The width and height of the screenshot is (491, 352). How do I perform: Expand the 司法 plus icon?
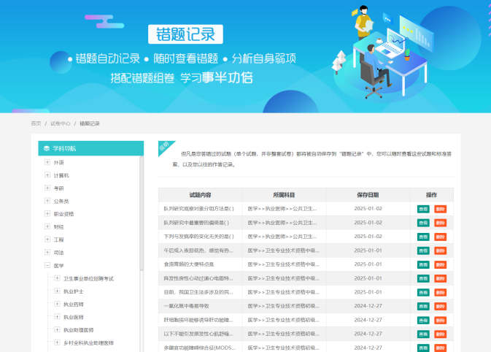[x=47, y=253]
